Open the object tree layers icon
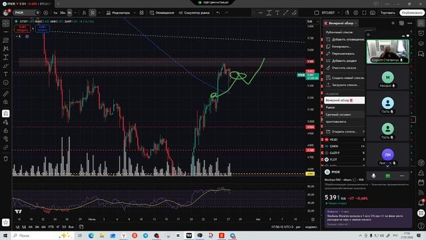This screenshot has height=240, width=426. click(421, 43)
